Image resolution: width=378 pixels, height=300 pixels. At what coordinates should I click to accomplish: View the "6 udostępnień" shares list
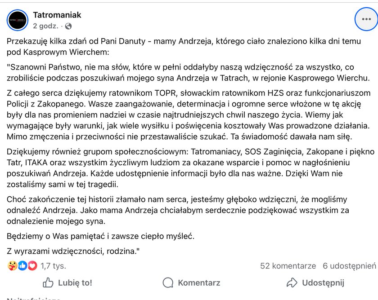click(x=349, y=266)
